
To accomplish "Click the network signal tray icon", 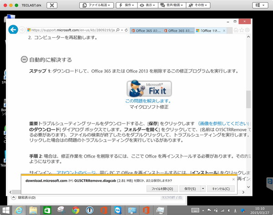I will [222, 210].
